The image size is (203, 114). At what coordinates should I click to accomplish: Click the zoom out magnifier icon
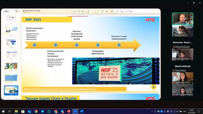coord(75,11)
